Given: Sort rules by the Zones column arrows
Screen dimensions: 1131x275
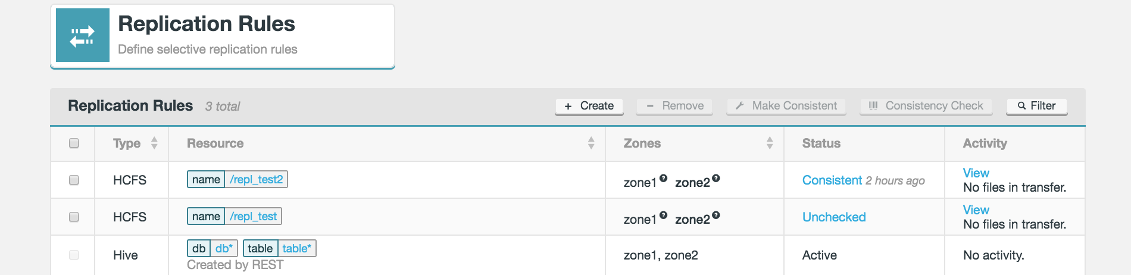Looking at the screenshot, I should coord(770,143).
